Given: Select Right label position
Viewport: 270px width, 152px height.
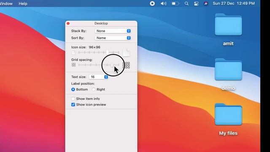Looking at the screenshot, I should [x=94, y=90].
